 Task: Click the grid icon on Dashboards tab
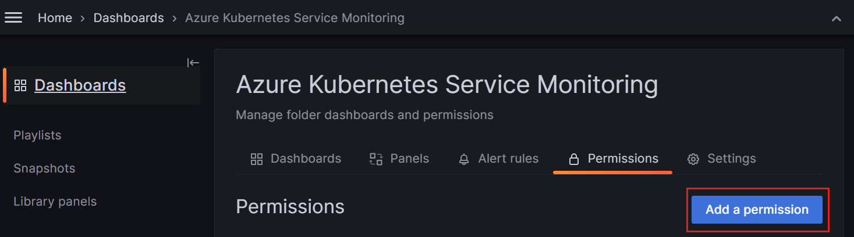tap(256, 159)
